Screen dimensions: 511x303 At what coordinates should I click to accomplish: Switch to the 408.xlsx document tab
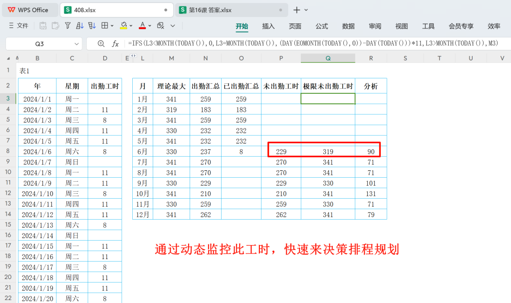pos(116,10)
